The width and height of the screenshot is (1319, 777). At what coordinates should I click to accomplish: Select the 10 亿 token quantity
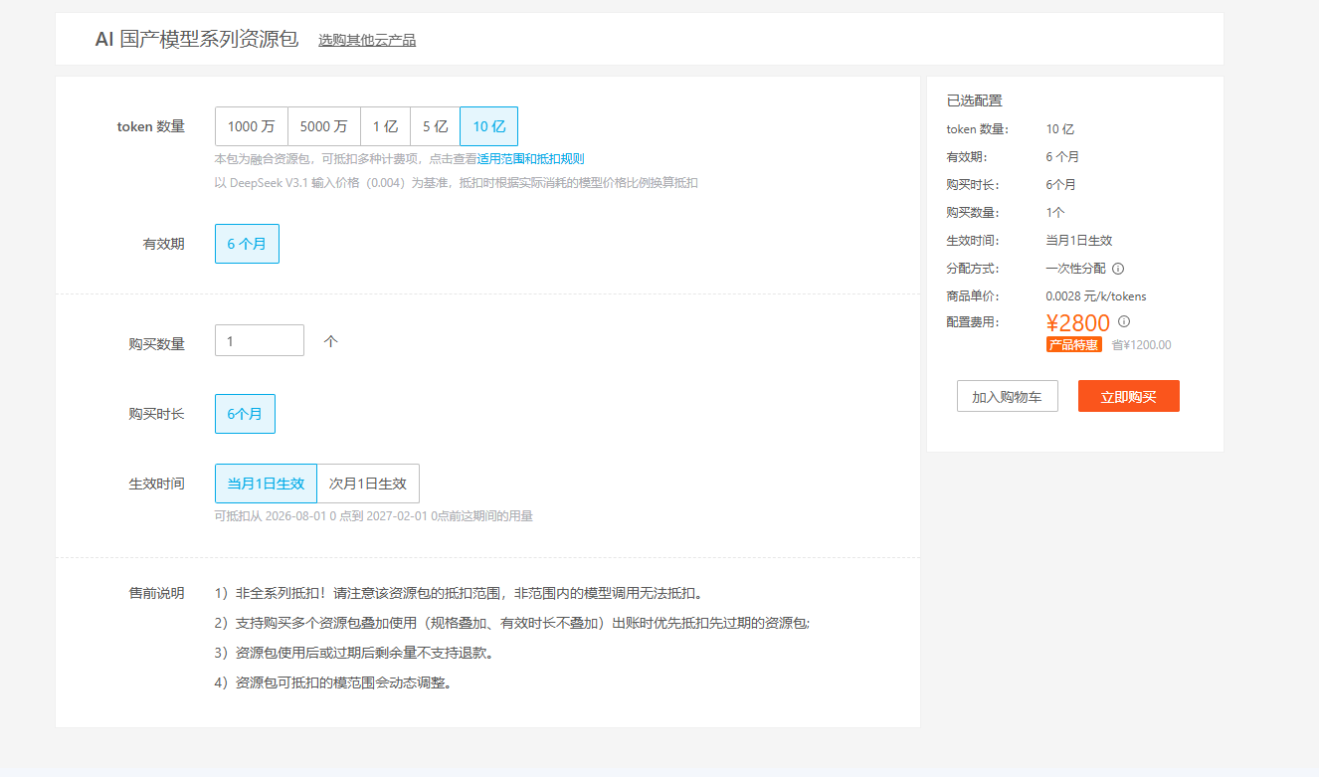(489, 126)
